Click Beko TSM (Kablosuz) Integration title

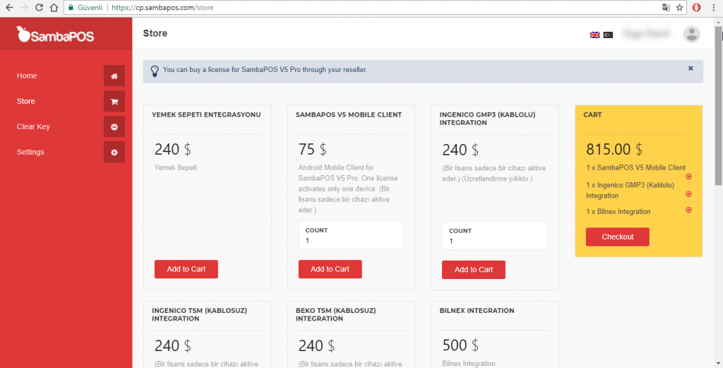pyautogui.click(x=335, y=314)
